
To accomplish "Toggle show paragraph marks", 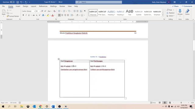I will click(85, 11).
